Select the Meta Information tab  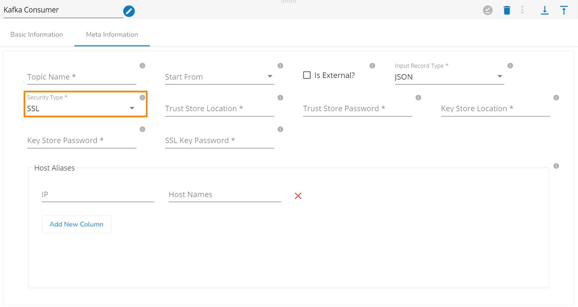click(x=112, y=35)
